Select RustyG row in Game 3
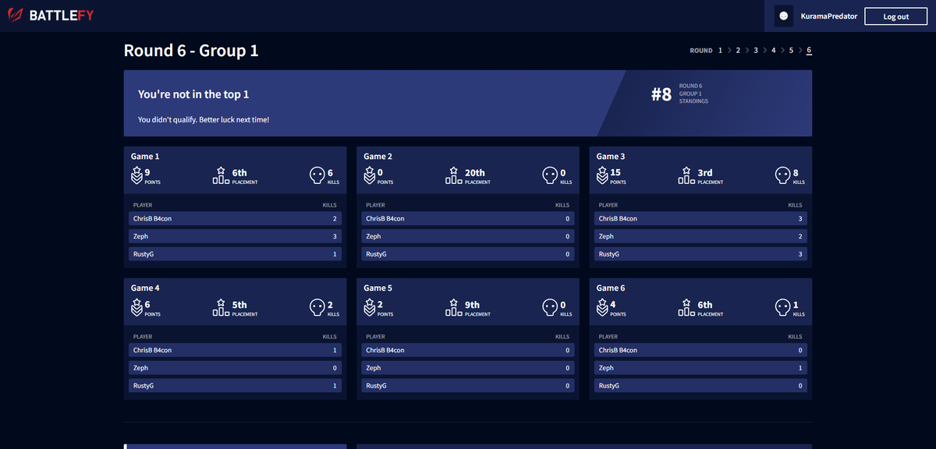This screenshot has height=449, width=936. tap(700, 254)
